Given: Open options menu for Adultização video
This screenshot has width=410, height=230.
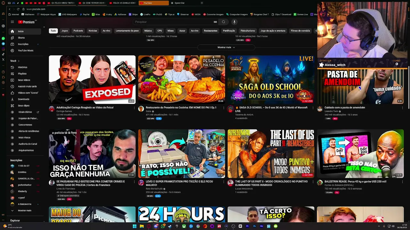Looking at the screenshot, I should (134, 108).
